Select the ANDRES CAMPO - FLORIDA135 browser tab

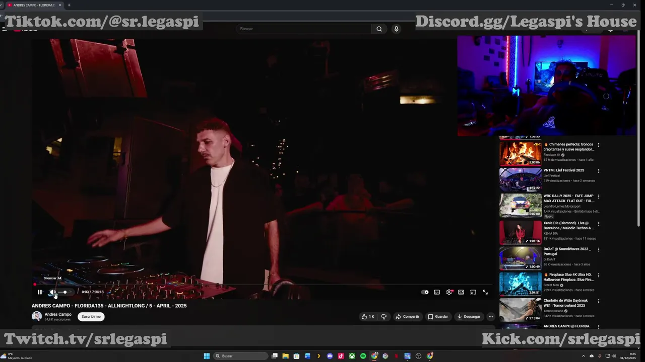tap(34, 5)
